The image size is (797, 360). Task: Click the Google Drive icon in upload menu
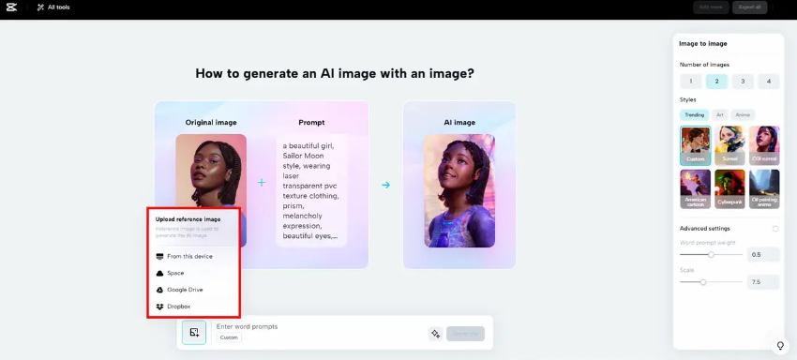click(x=159, y=290)
